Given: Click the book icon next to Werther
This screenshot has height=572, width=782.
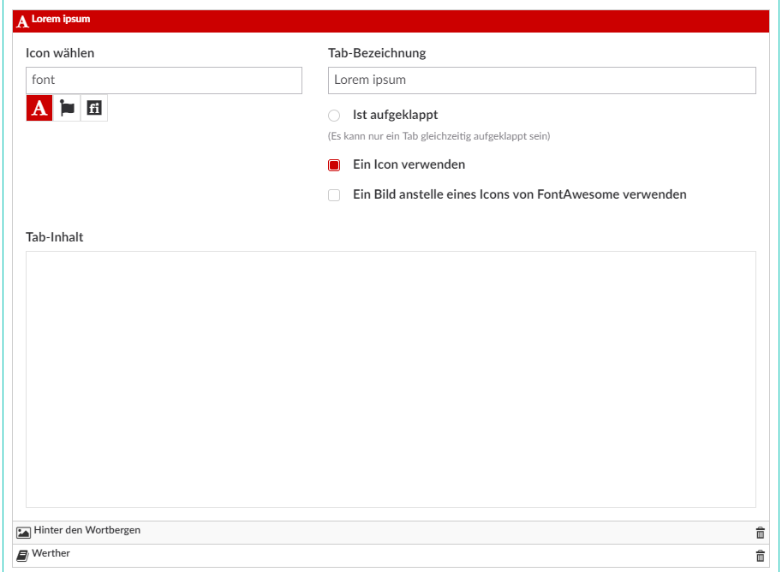Looking at the screenshot, I should (23, 555).
